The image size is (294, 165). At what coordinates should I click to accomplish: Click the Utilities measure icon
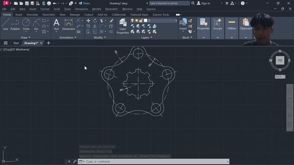click(x=232, y=24)
